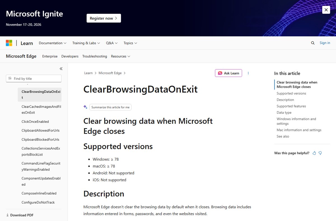This screenshot has height=221, width=336.
Task: Click the sparkle icon beside Summarize
Action: [x=85, y=107]
